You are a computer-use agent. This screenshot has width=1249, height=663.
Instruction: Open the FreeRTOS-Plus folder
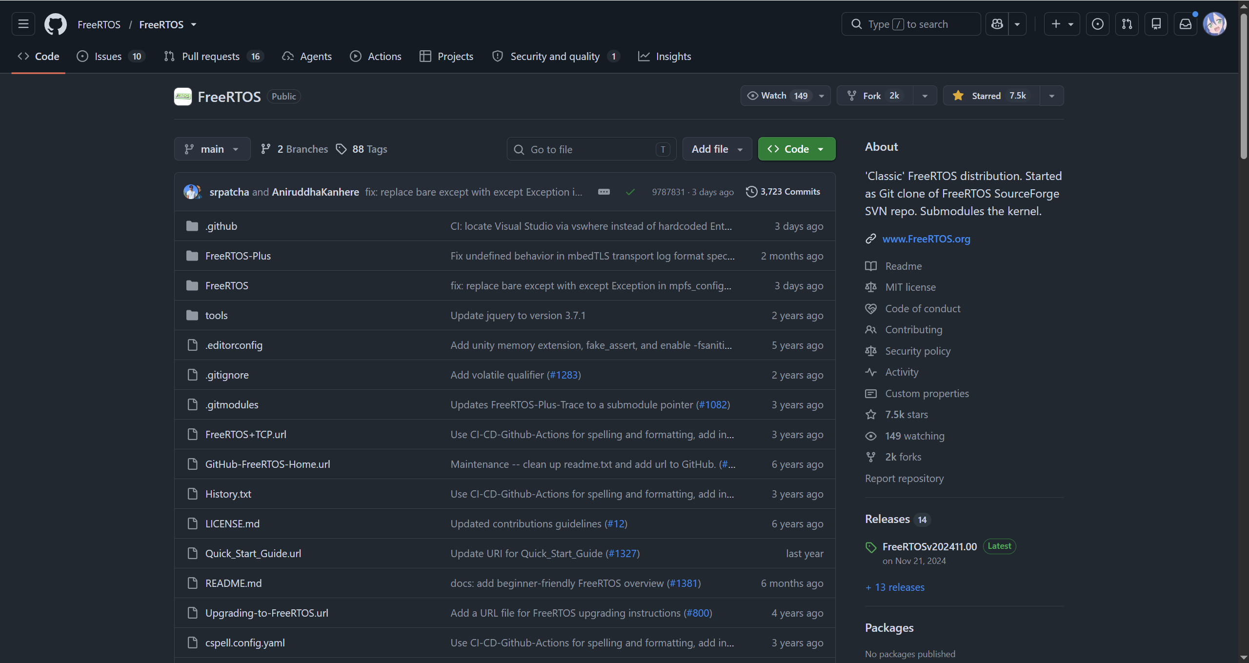(238, 256)
